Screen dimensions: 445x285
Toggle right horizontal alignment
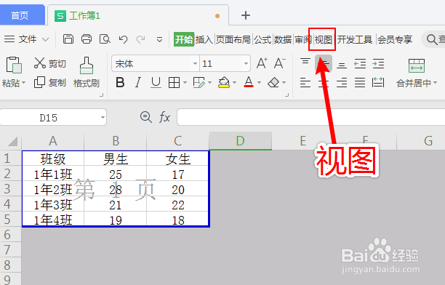point(342,83)
